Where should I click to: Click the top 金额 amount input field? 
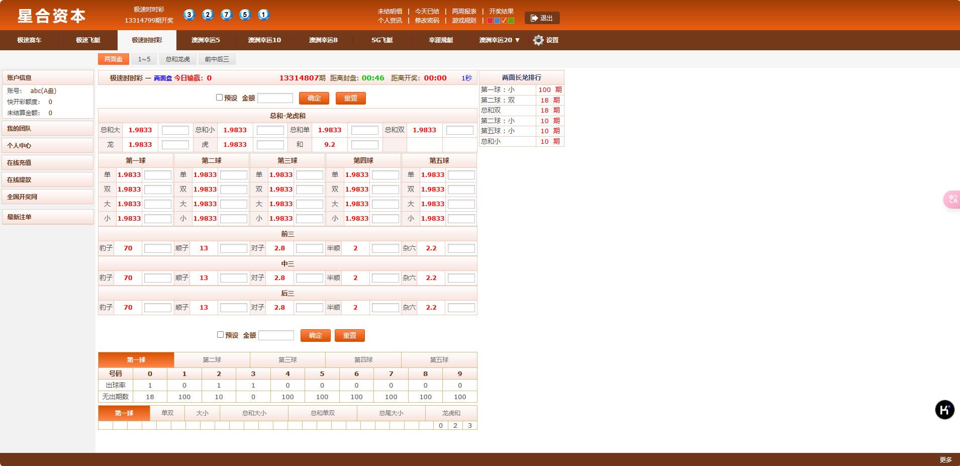point(275,99)
